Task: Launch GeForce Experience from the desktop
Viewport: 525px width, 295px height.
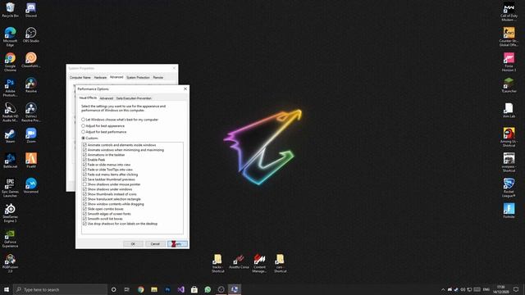Action: (10, 238)
